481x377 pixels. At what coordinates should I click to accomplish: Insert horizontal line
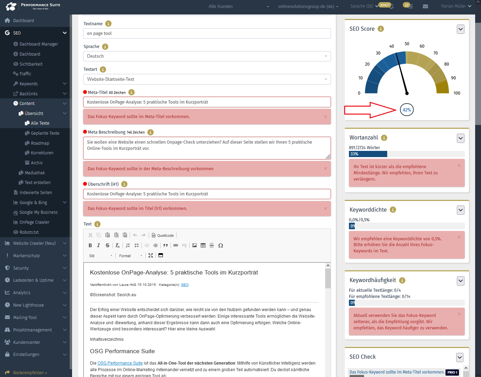coord(212,245)
